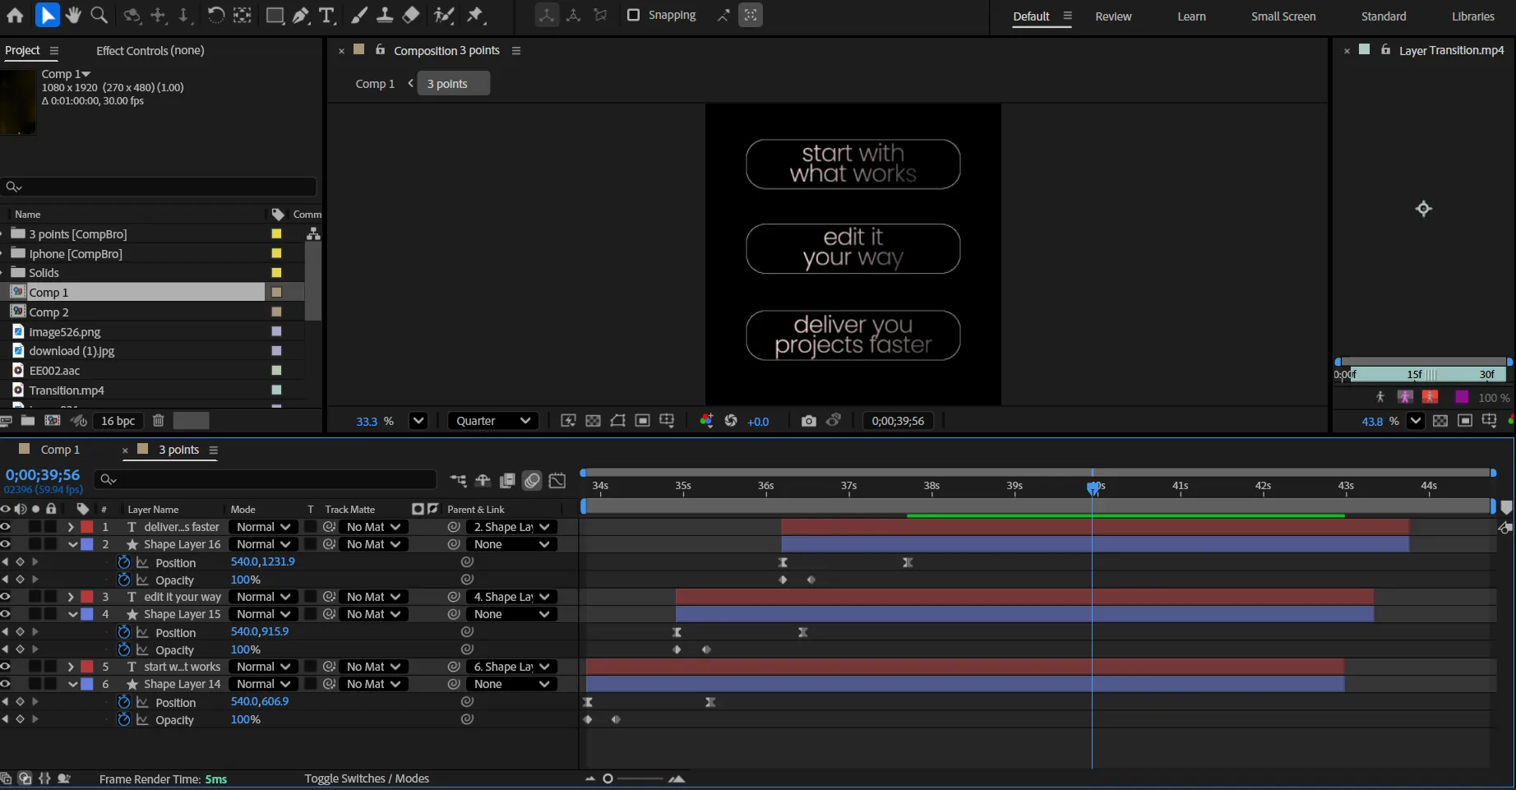Click Toggle Switches / Modes button
The image size is (1516, 790).
(x=367, y=778)
